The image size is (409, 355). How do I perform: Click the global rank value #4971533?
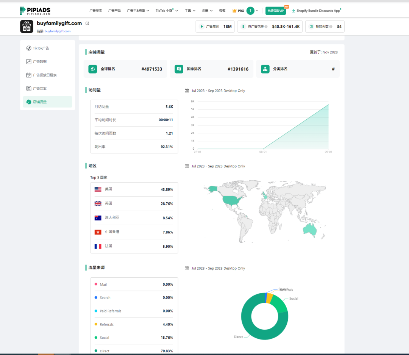click(x=152, y=69)
